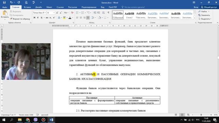Open the File (Файл) tab
The height and width of the screenshot is (123, 219).
[x=5, y=7]
